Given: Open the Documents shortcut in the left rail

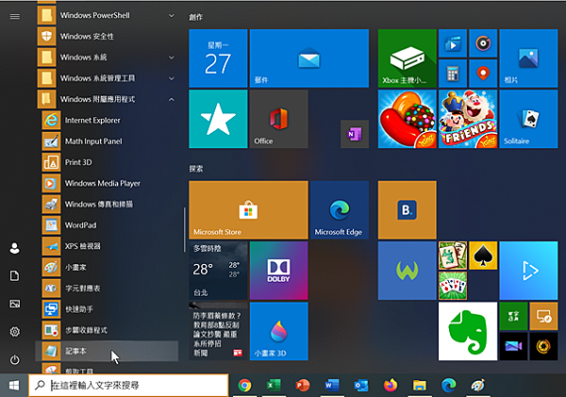Looking at the screenshot, I should (x=15, y=276).
